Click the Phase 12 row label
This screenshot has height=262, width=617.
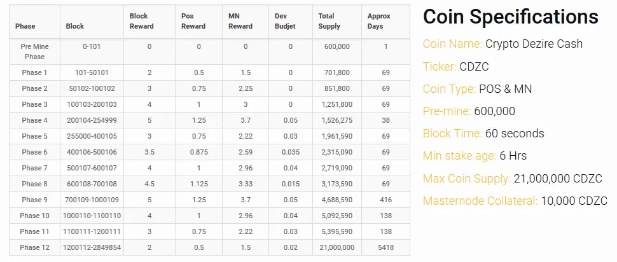[x=34, y=247]
